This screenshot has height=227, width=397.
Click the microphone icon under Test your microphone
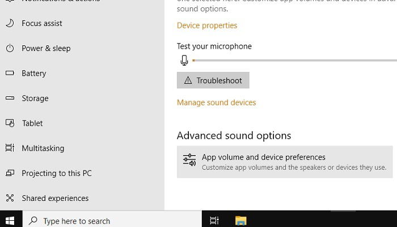[x=184, y=61]
